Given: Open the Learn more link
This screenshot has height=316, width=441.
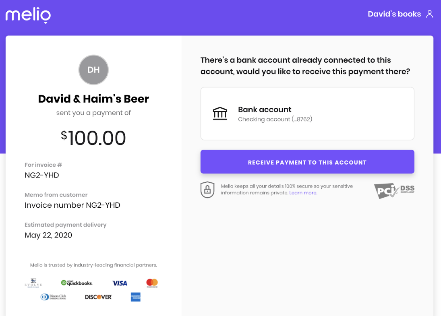Looking at the screenshot, I should 303,193.
